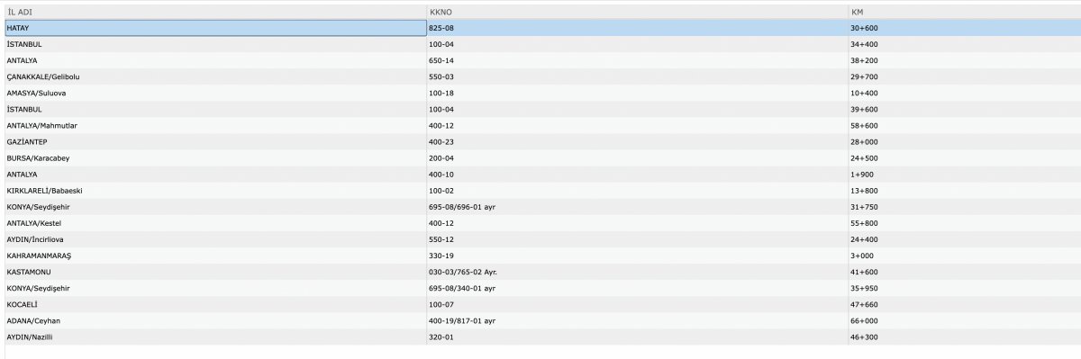1081x359 pixels.
Task: Click the 400-10 KKNO cell
Action: 637,174
